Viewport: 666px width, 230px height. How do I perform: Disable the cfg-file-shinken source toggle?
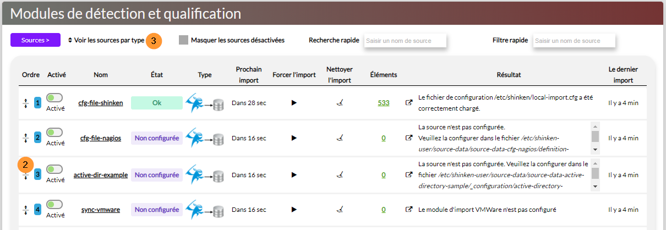coord(54,98)
